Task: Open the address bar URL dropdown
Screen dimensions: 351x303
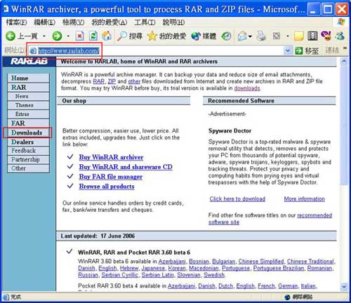Action: [288, 50]
